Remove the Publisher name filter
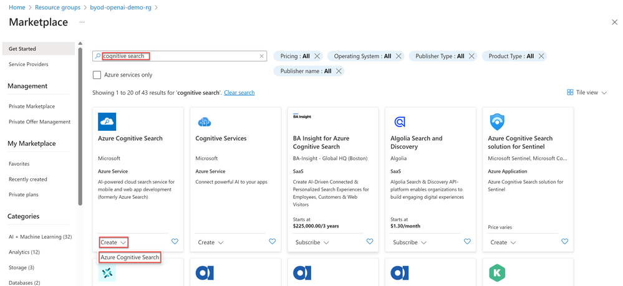The image size is (623, 286). coord(339,71)
